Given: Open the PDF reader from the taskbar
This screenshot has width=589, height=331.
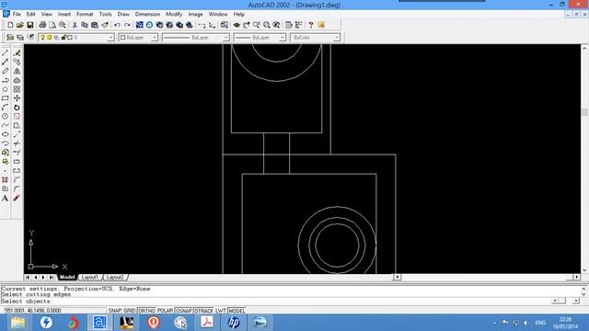Looking at the screenshot, I should pyautogui.click(x=207, y=323).
